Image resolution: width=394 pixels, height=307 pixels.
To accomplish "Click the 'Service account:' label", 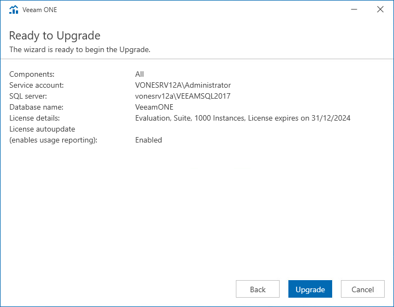I will (x=37, y=86).
